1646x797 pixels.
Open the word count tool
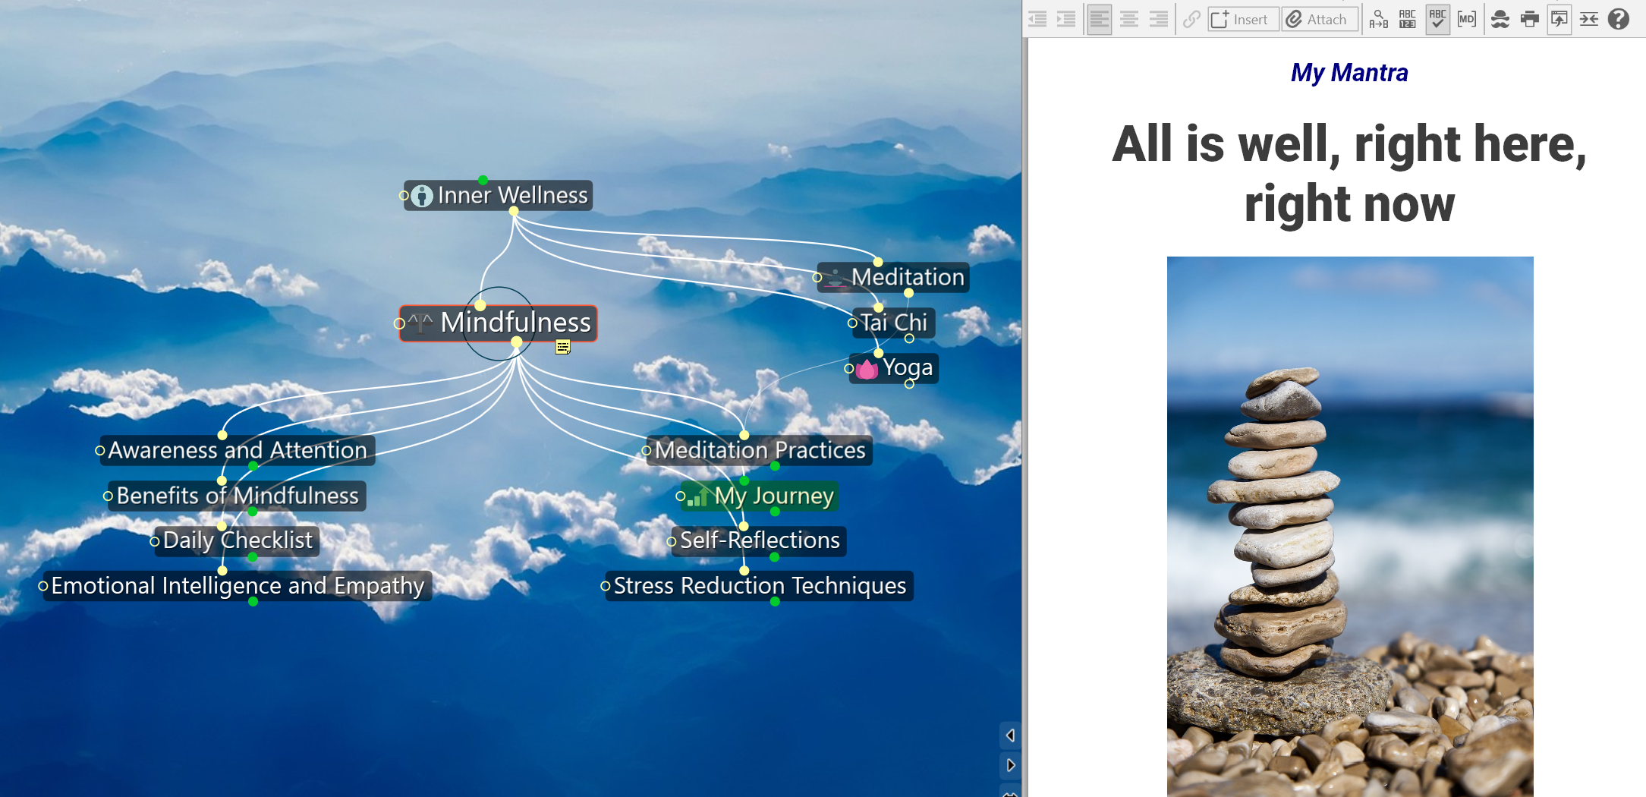1408,20
